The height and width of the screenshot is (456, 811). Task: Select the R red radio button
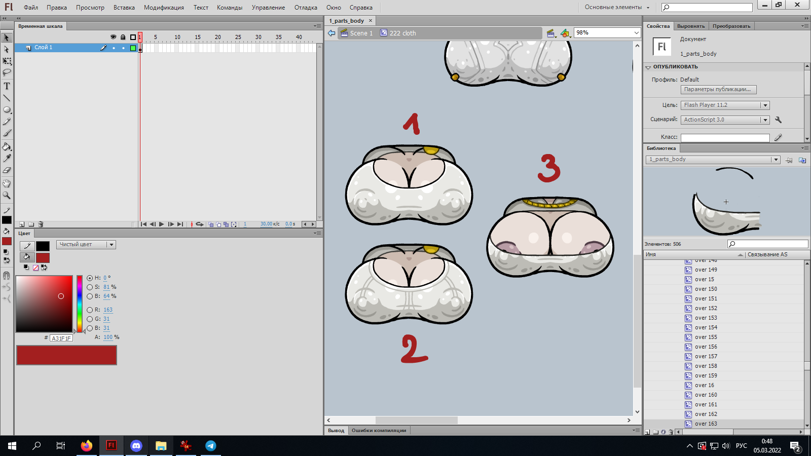click(x=90, y=310)
